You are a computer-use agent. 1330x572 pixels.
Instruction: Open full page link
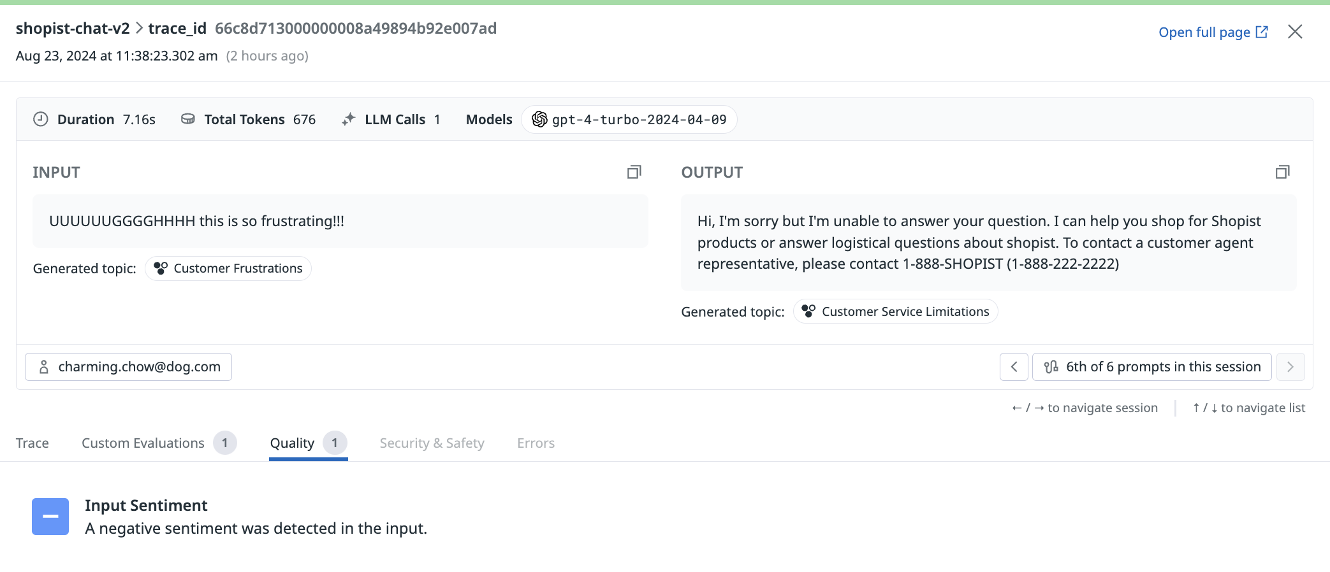[1213, 32]
